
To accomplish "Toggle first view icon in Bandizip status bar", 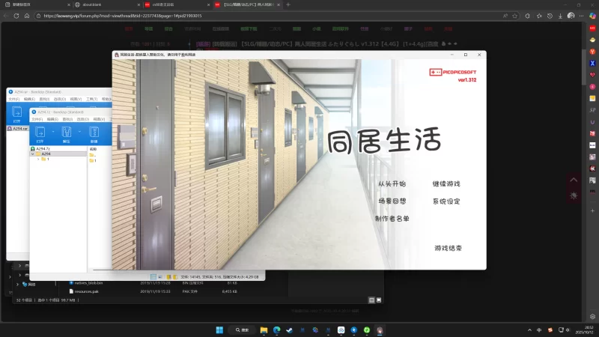I will point(153,277).
